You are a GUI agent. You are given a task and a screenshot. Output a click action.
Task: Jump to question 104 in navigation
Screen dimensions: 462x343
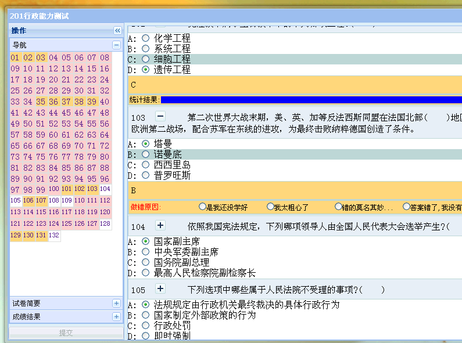pos(105,189)
